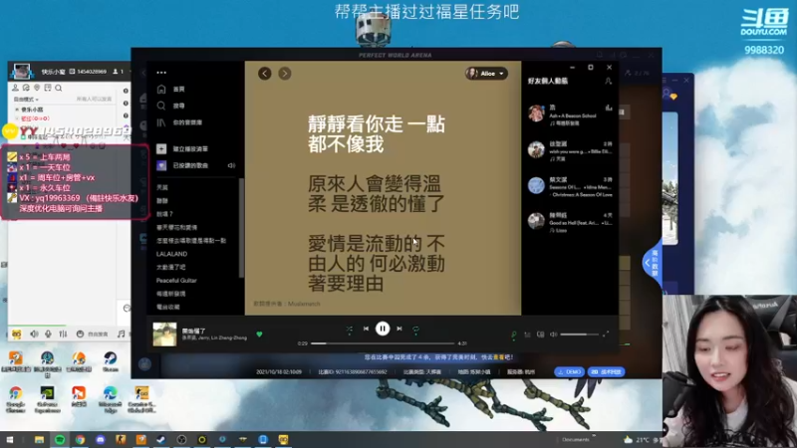Viewport: 797px width, 448px height.
Task: Toggle repeat mode
Action: point(415,330)
